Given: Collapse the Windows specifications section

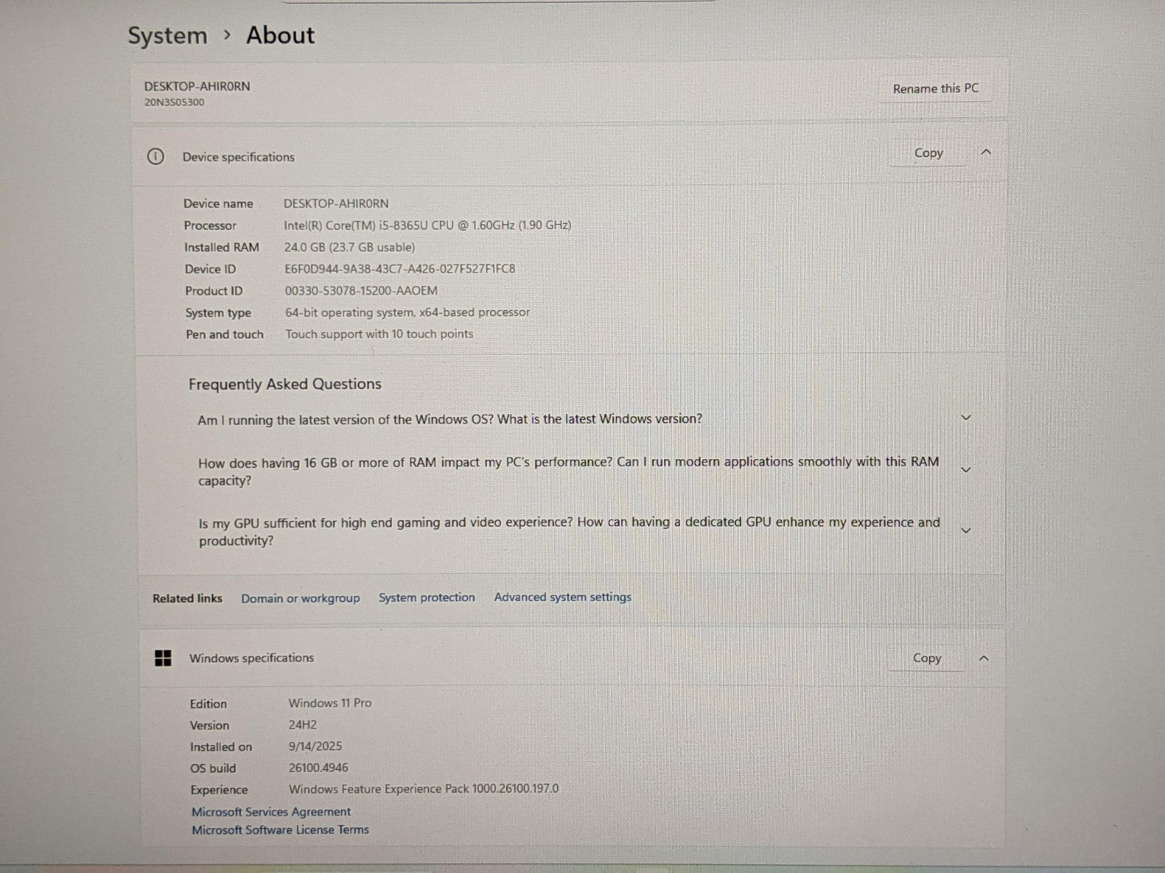Looking at the screenshot, I should coord(984,658).
